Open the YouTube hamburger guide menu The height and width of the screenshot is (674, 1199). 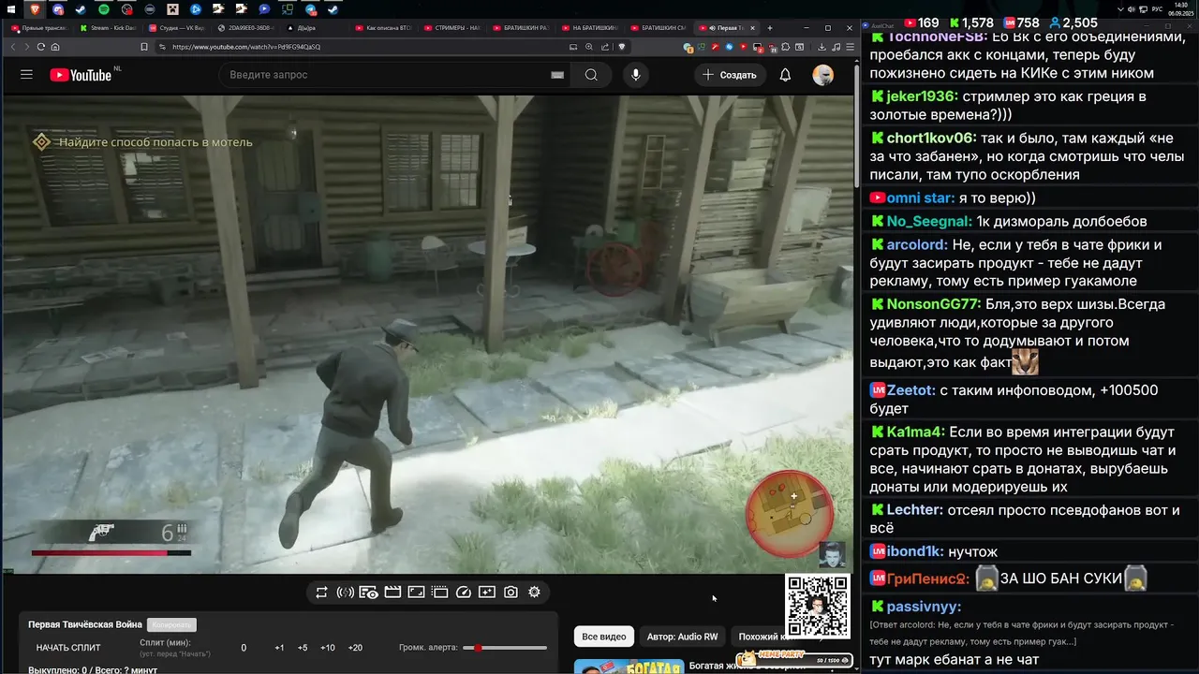tap(26, 75)
